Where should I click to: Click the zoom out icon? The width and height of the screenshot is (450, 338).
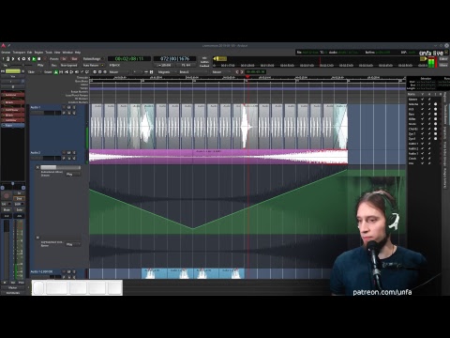[95, 72]
